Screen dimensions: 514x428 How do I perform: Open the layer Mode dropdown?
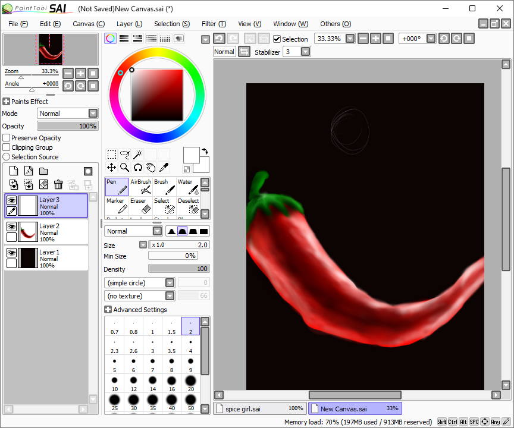point(93,114)
